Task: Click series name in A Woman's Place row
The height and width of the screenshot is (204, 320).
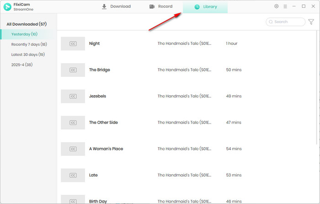Action: (184, 149)
